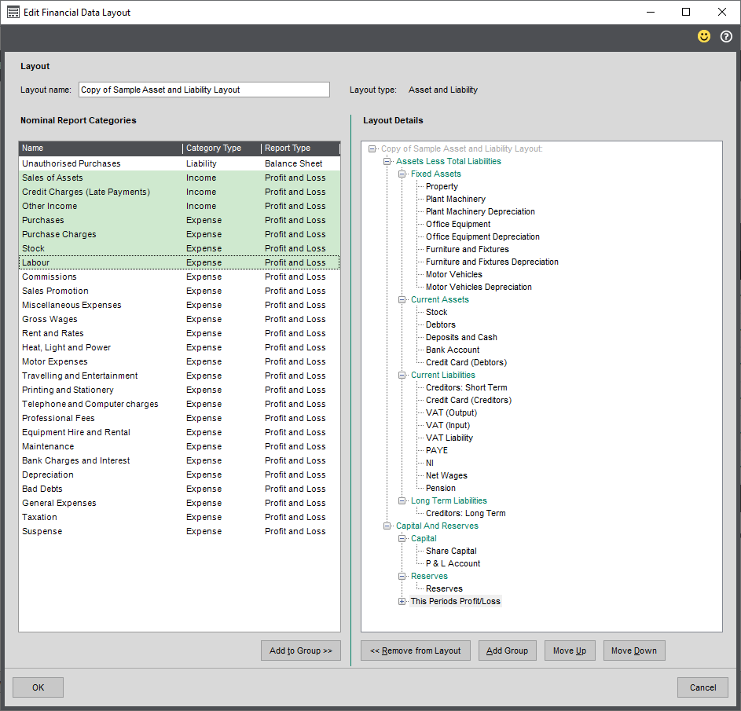Image resolution: width=741 pixels, height=711 pixels.
Task: Click the yellow smiley feedback icon
Action: pos(704,37)
